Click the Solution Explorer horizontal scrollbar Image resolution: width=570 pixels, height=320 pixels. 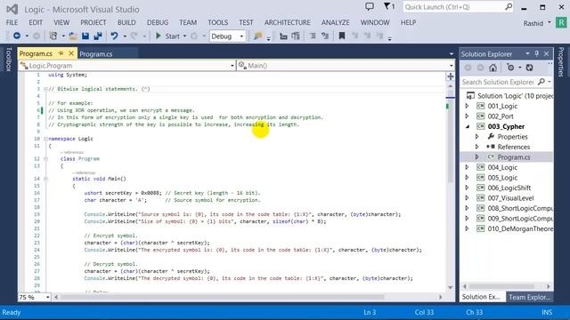point(507,286)
